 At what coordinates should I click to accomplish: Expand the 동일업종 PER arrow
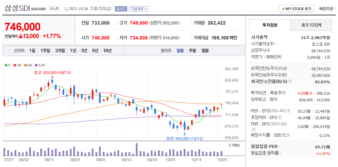pos(279,147)
